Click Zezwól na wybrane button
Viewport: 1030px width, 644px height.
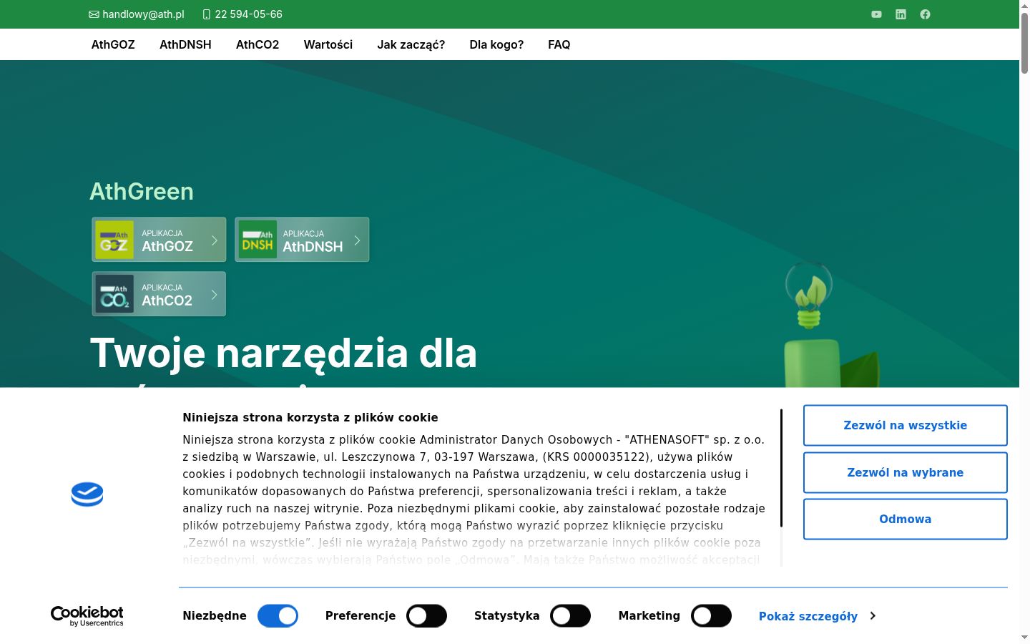point(906,472)
